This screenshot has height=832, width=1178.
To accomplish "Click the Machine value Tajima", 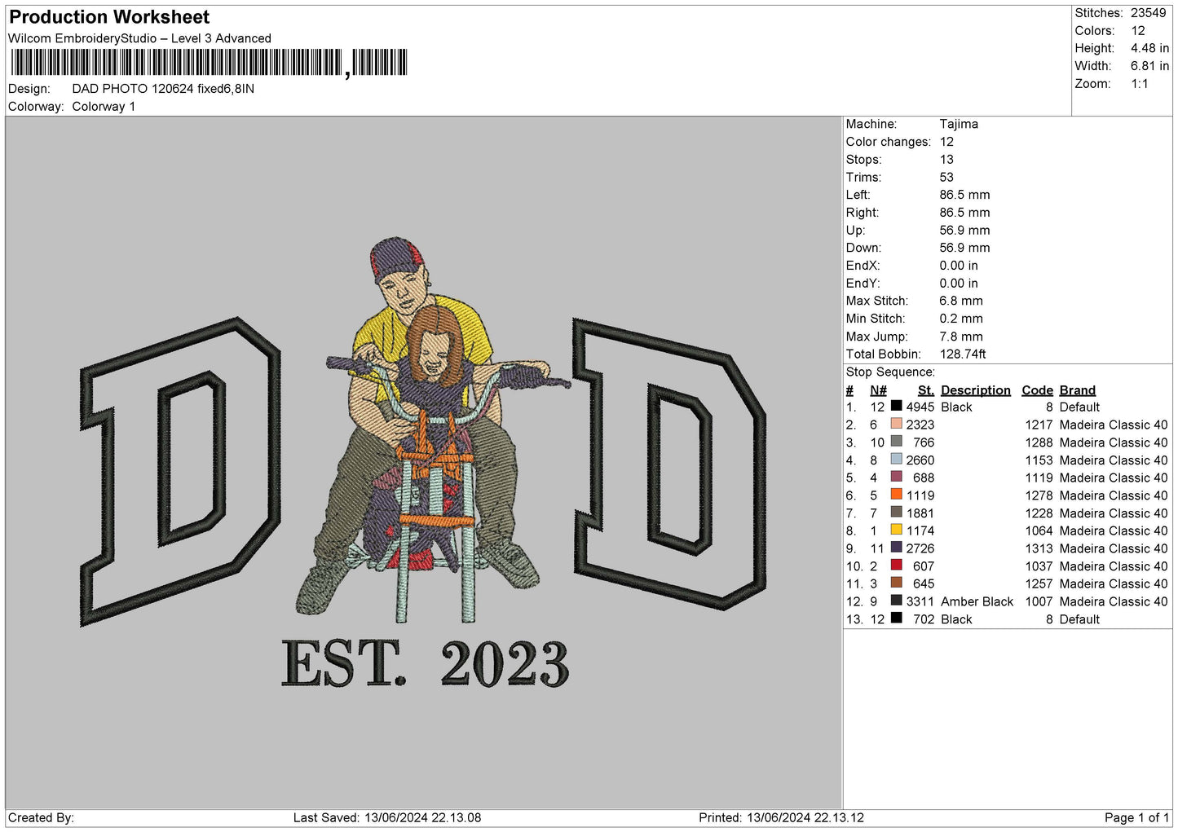I will pos(959,124).
